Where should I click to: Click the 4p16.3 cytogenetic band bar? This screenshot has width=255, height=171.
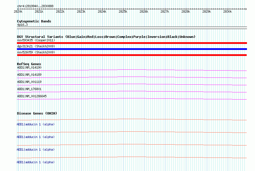[132, 28]
